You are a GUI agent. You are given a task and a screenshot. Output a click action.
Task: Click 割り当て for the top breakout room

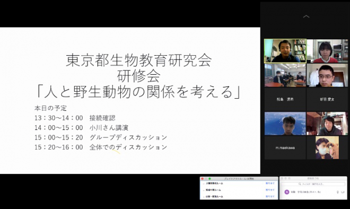tap(270, 184)
